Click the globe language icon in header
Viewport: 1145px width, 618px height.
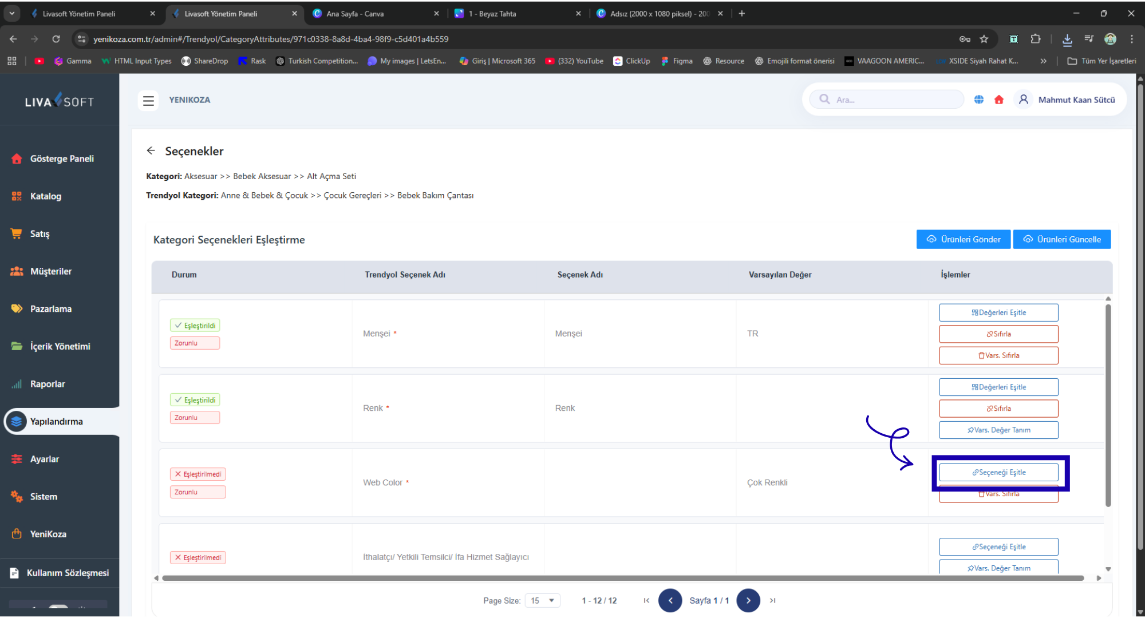[x=979, y=100]
